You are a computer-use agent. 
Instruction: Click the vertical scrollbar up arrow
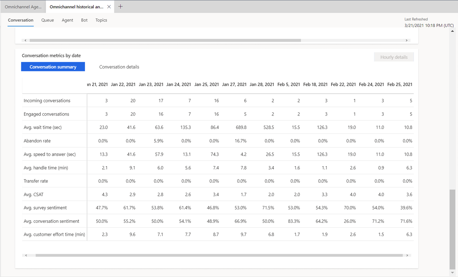click(452, 31)
